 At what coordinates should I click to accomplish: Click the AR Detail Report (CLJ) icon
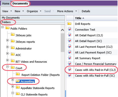click(x=69, y=35)
